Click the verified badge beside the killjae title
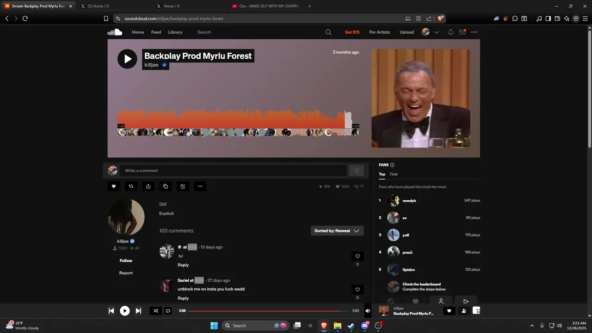Viewport: 592px width, 333px height. pyautogui.click(x=164, y=65)
